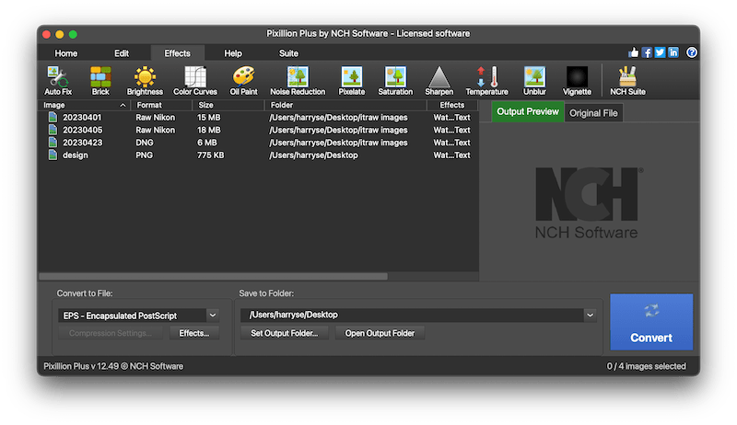The width and height of the screenshot is (737, 425).
Task: Click the 0 / 4 images selected status
Action: (x=647, y=366)
